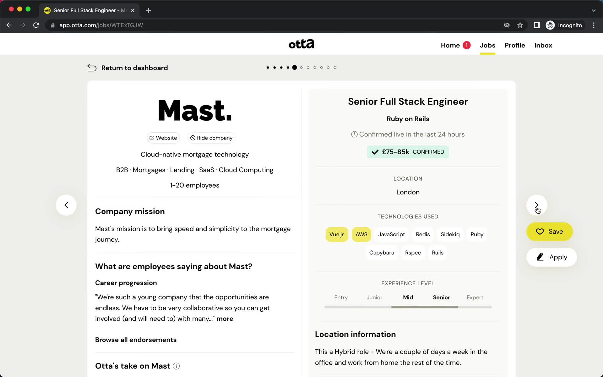
Task: Click Hide company button
Action: tap(211, 138)
